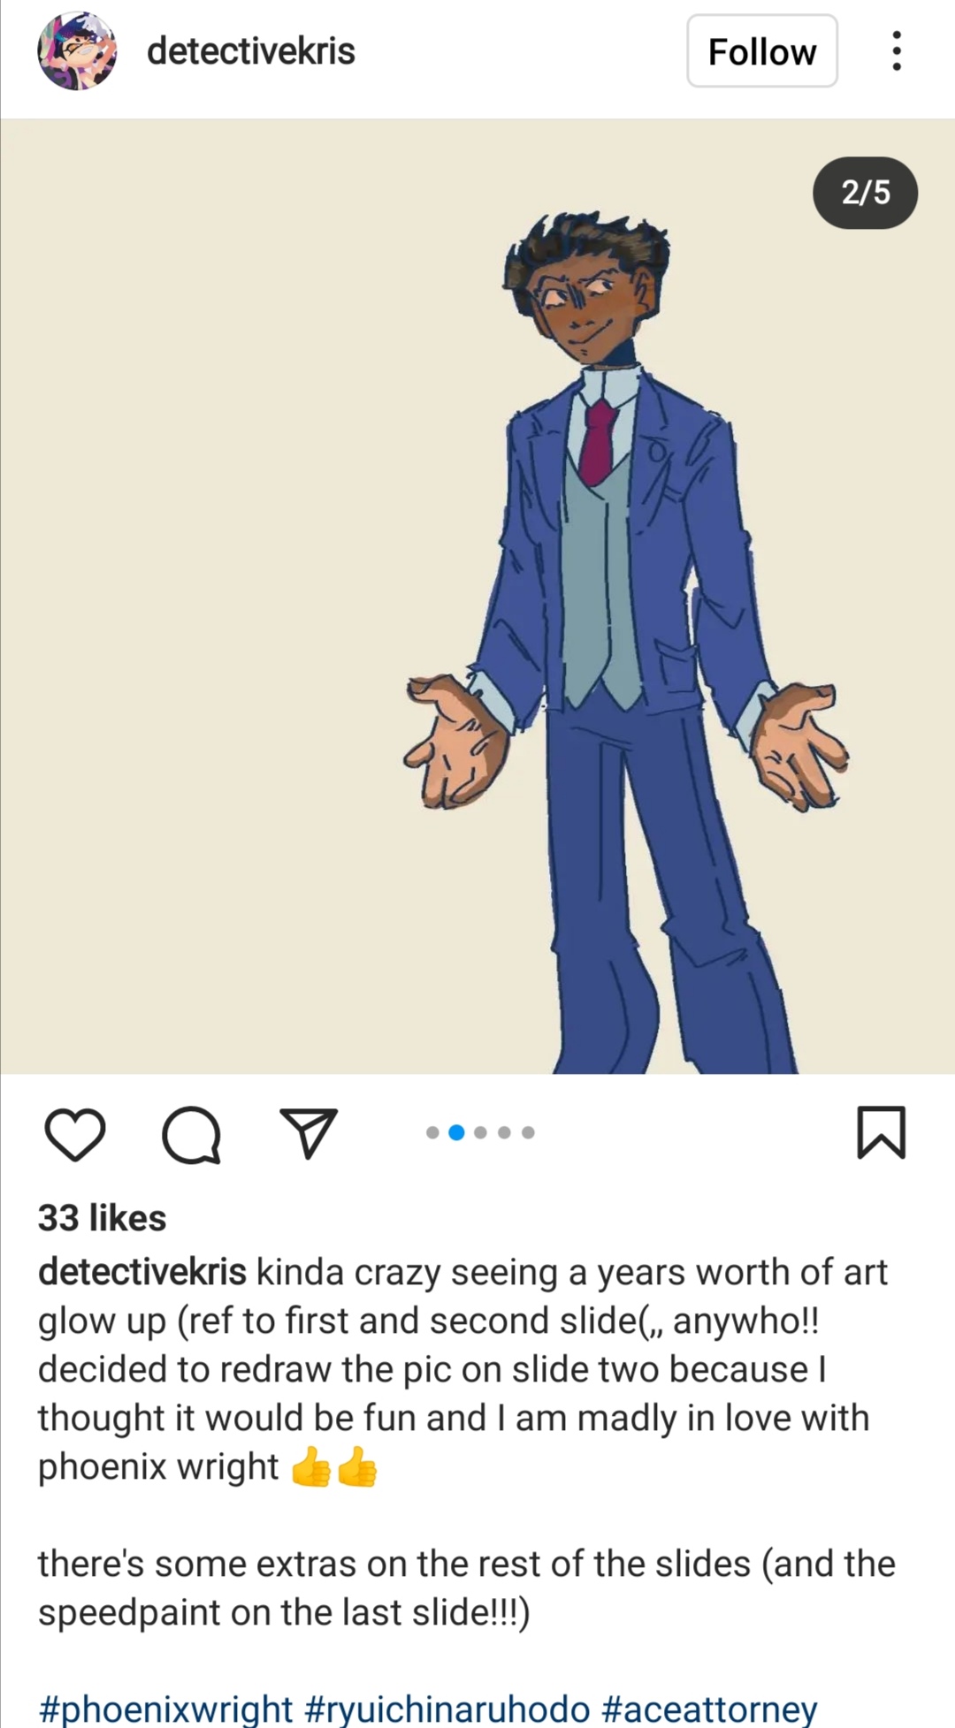The height and width of the screenshot is (1728, 955).
Task: Tap the 2/5 slide counter badge
Action: tap(865, 193)
